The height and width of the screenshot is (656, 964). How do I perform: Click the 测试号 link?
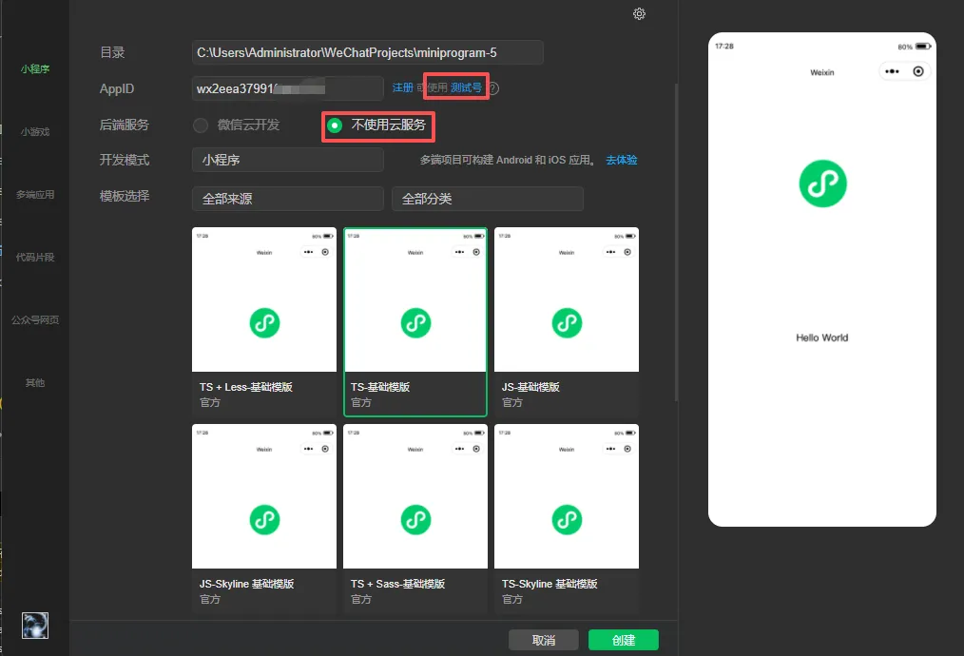pos(466,87)
